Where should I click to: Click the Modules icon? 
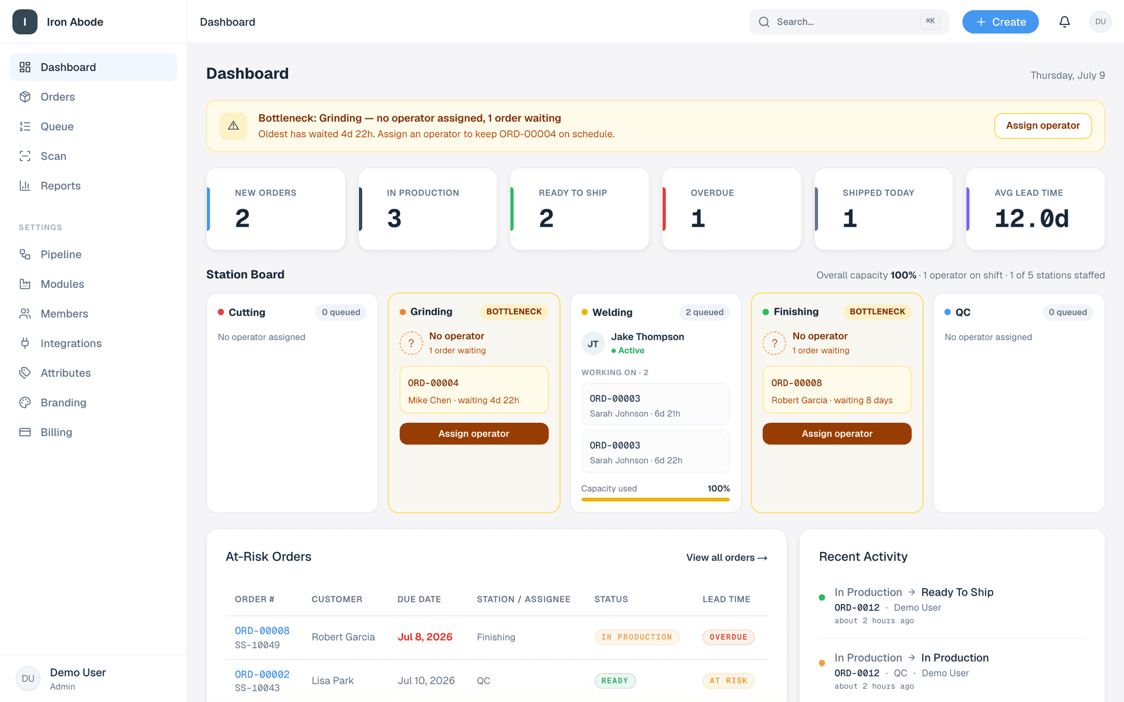pos(25,283)
